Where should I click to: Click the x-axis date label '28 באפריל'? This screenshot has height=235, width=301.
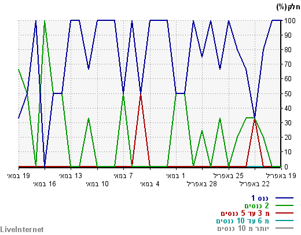pyautogui.click(x=202, y=183)
